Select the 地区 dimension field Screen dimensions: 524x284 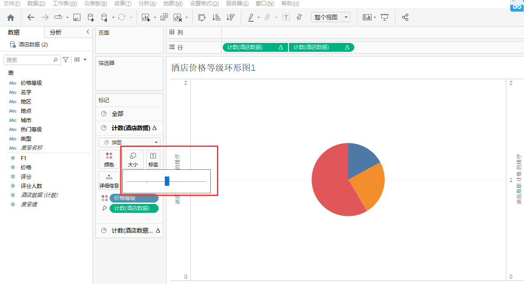pos(26,101)
